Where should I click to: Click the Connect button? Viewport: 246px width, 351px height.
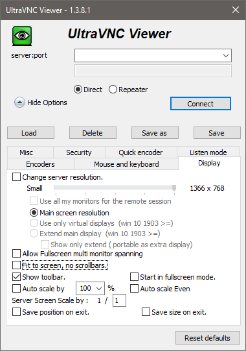[x=201, y=104]
